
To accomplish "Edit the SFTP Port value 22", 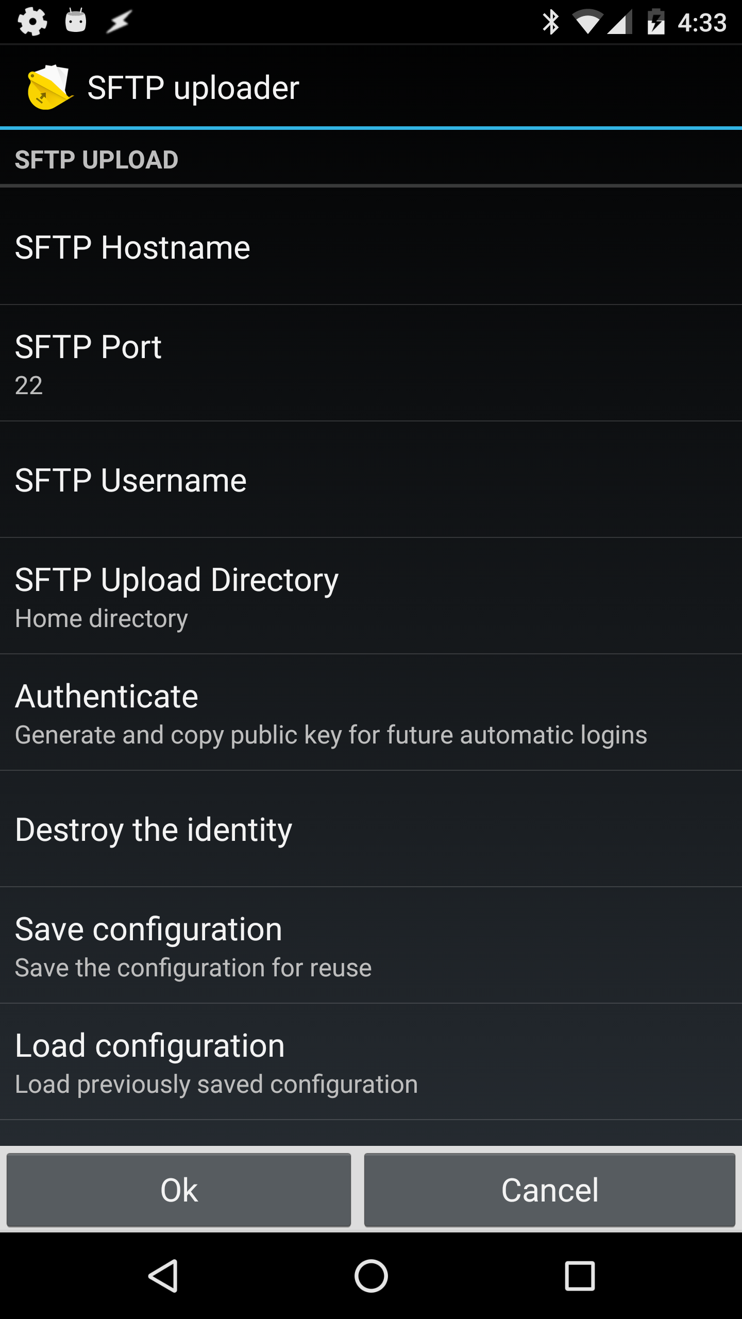I will (x=371, y=364).
